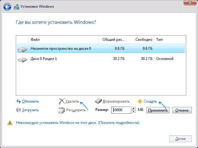Image resolution: width=198 pixels, height=148 pixels.
Task: Sort by the Свободно column header
Action: click(x=140, y=40)
